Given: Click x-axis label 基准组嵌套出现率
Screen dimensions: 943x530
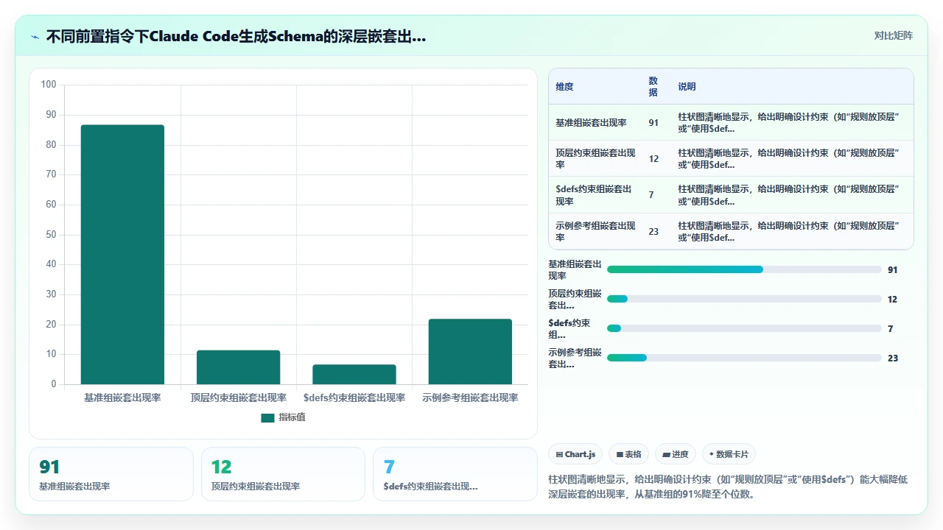Looking at the screenshot, I should click(x=122, y=397).
